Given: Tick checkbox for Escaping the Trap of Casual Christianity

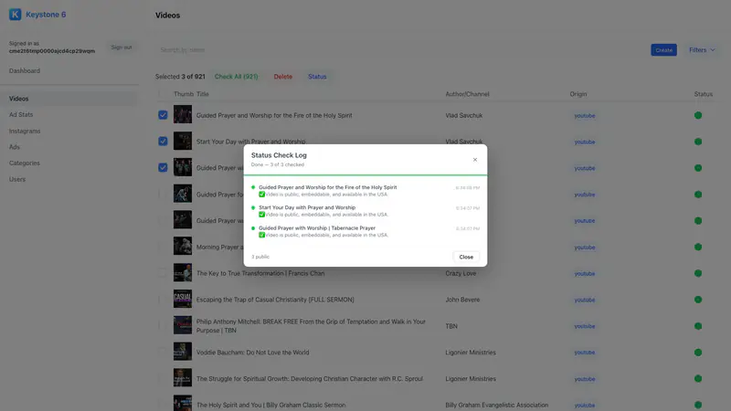Looking at the screenshot, I should coord(163,300).
